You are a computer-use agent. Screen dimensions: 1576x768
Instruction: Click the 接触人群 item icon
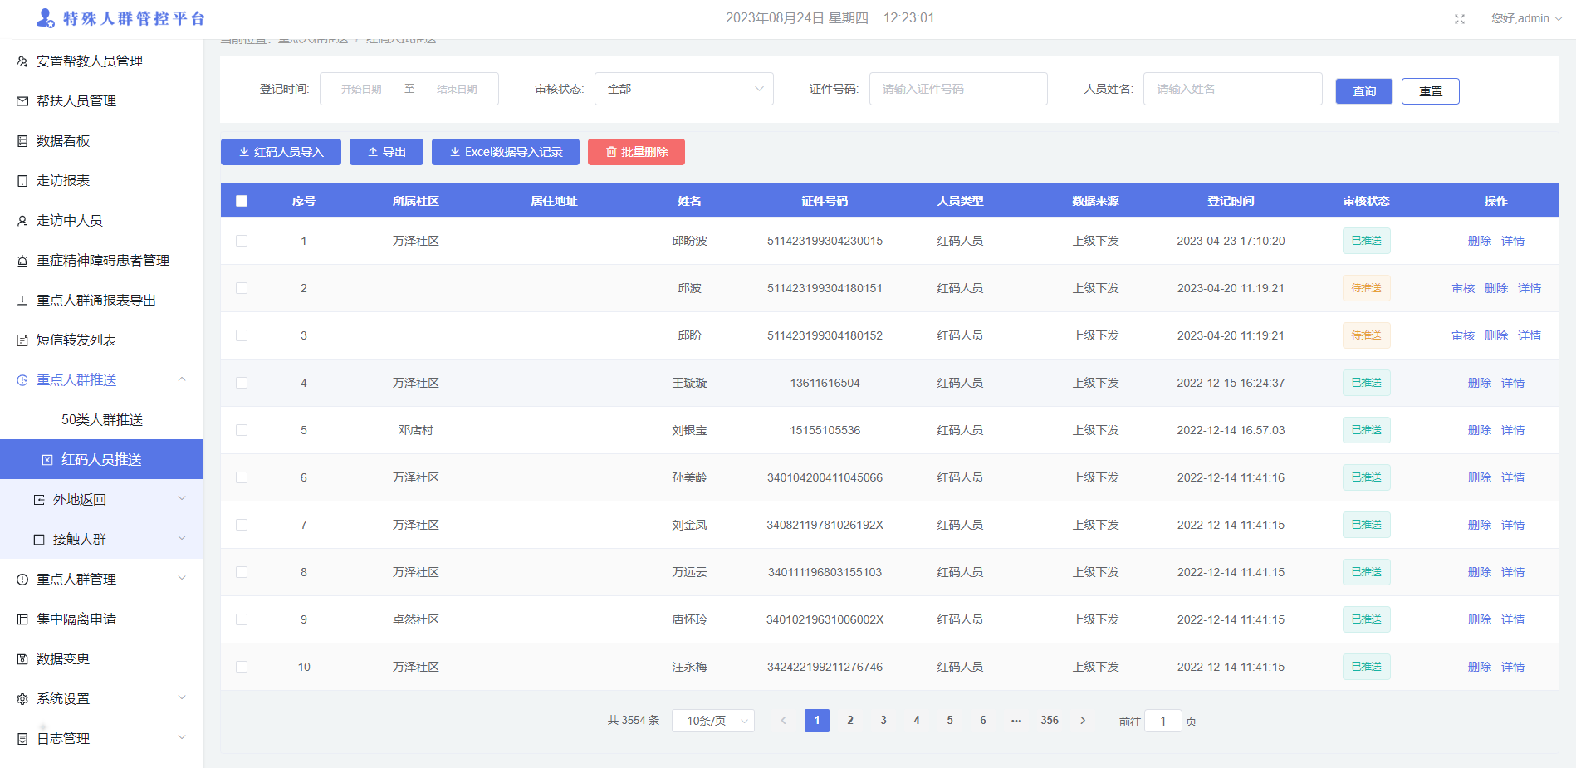tap(39, 540)
